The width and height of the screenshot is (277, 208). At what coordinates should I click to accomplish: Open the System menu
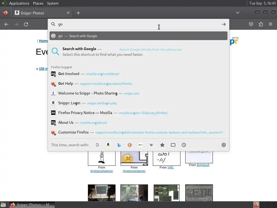(x=53, y=3)
